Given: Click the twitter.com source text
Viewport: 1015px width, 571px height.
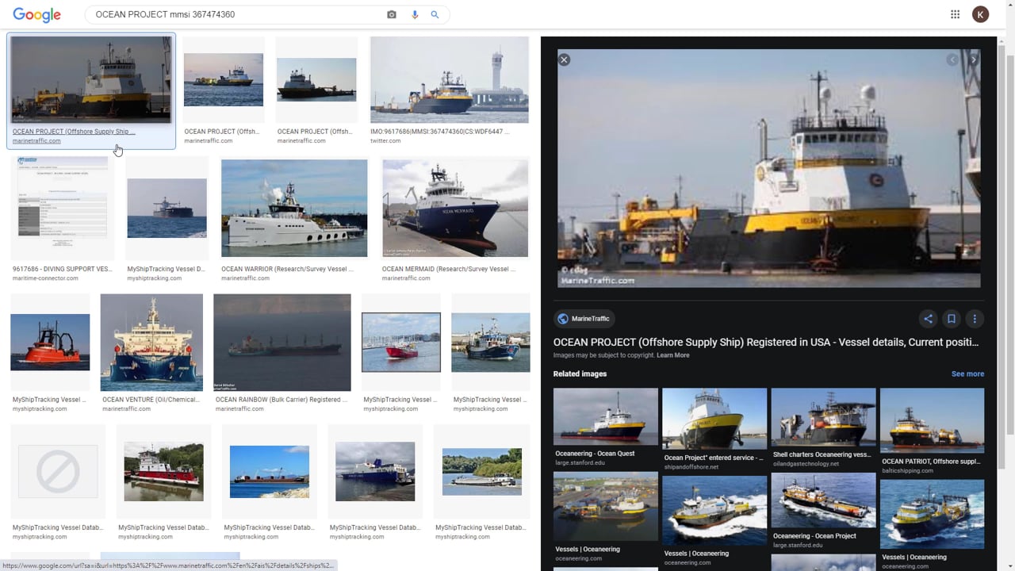Looking at the screenshot, I should pos(385,141).
